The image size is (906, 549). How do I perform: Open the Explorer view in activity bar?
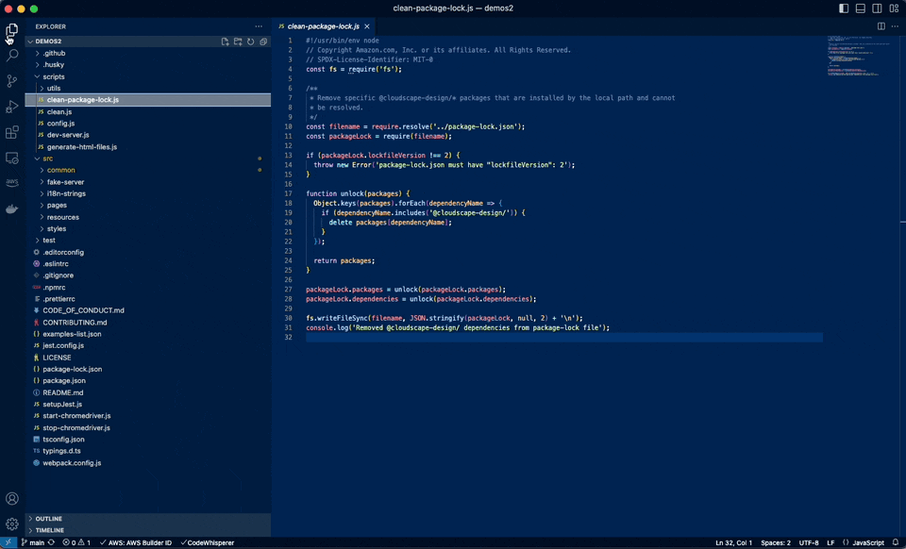[x=12, y=29]
